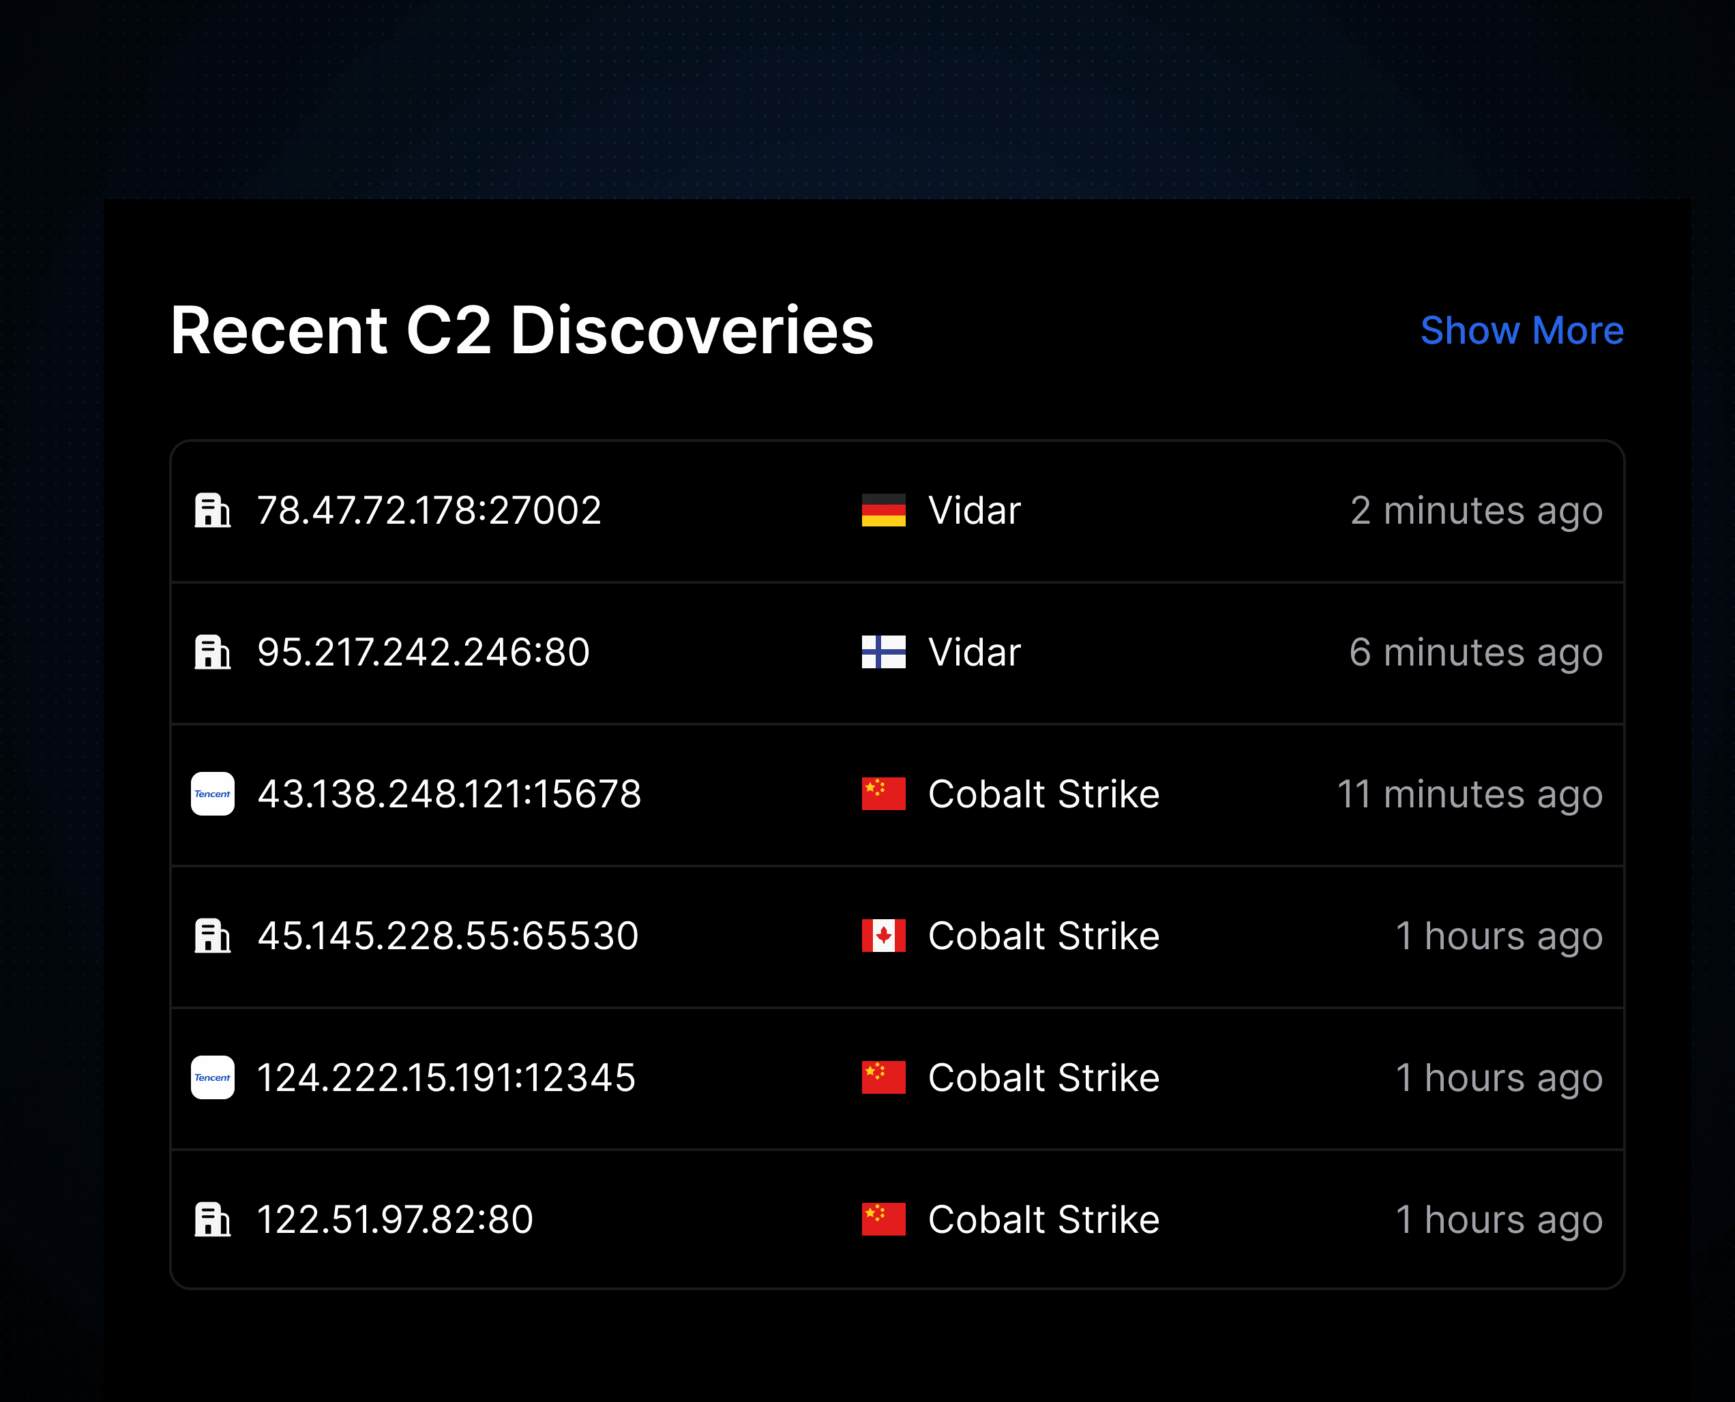Click the building icon beside 95.217.242.246:80
The height and width of the screenshot is (1402, 1735).
coord(212,652)
